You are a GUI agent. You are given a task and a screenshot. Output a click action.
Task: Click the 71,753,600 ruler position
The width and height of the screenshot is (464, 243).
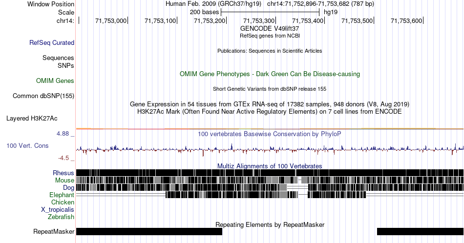coord(406,20)
